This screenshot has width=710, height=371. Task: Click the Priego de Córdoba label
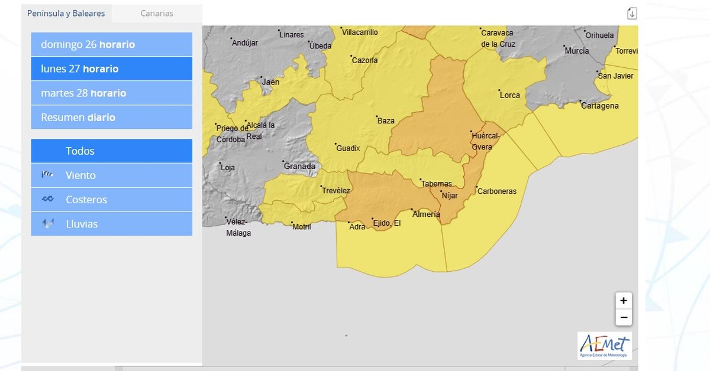[231, 134]
